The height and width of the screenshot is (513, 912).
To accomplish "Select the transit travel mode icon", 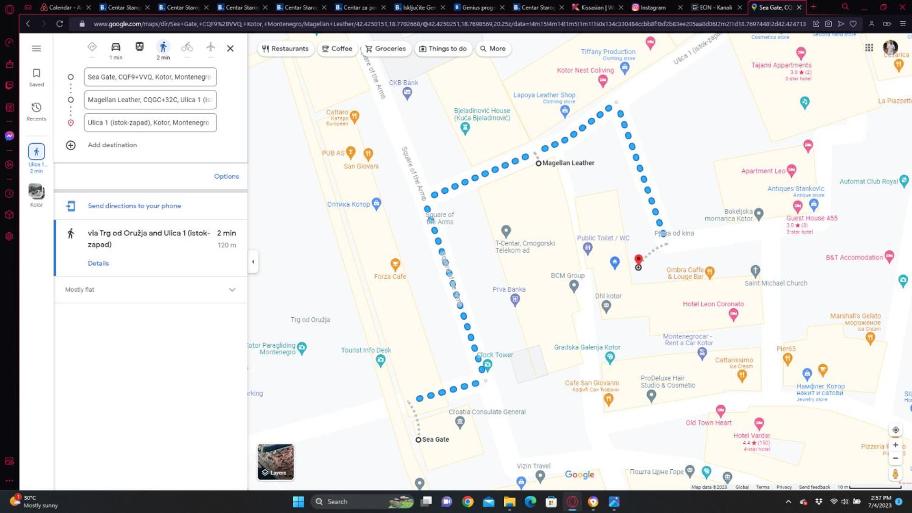I will tap(139, 47).
